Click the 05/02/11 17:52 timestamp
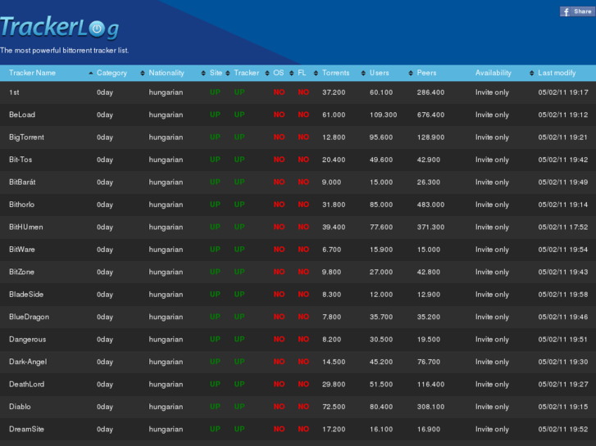This screenshot has height=446, width=596. coord(563,227)
